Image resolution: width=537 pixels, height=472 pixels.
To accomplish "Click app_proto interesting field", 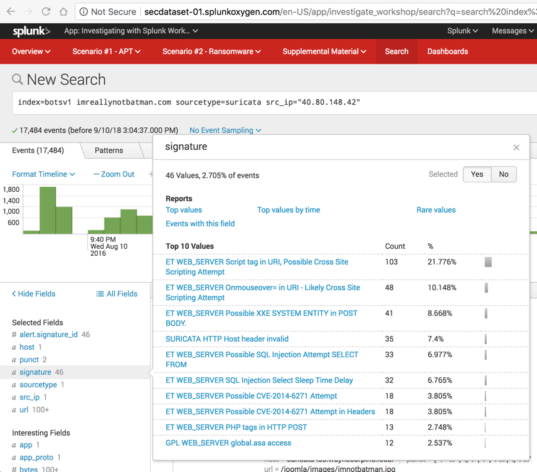I will (x=36, y=458).
